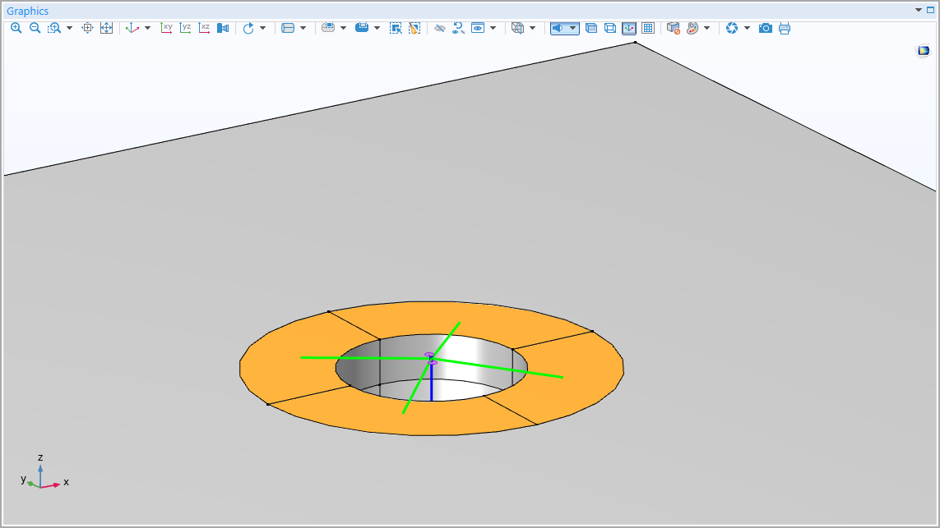The image size is (940, 528).
Task: Open the scene light dropdown menu
Action: [x=572, y=28]
